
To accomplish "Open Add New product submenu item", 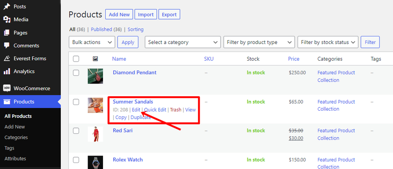I will pos(15,127).
